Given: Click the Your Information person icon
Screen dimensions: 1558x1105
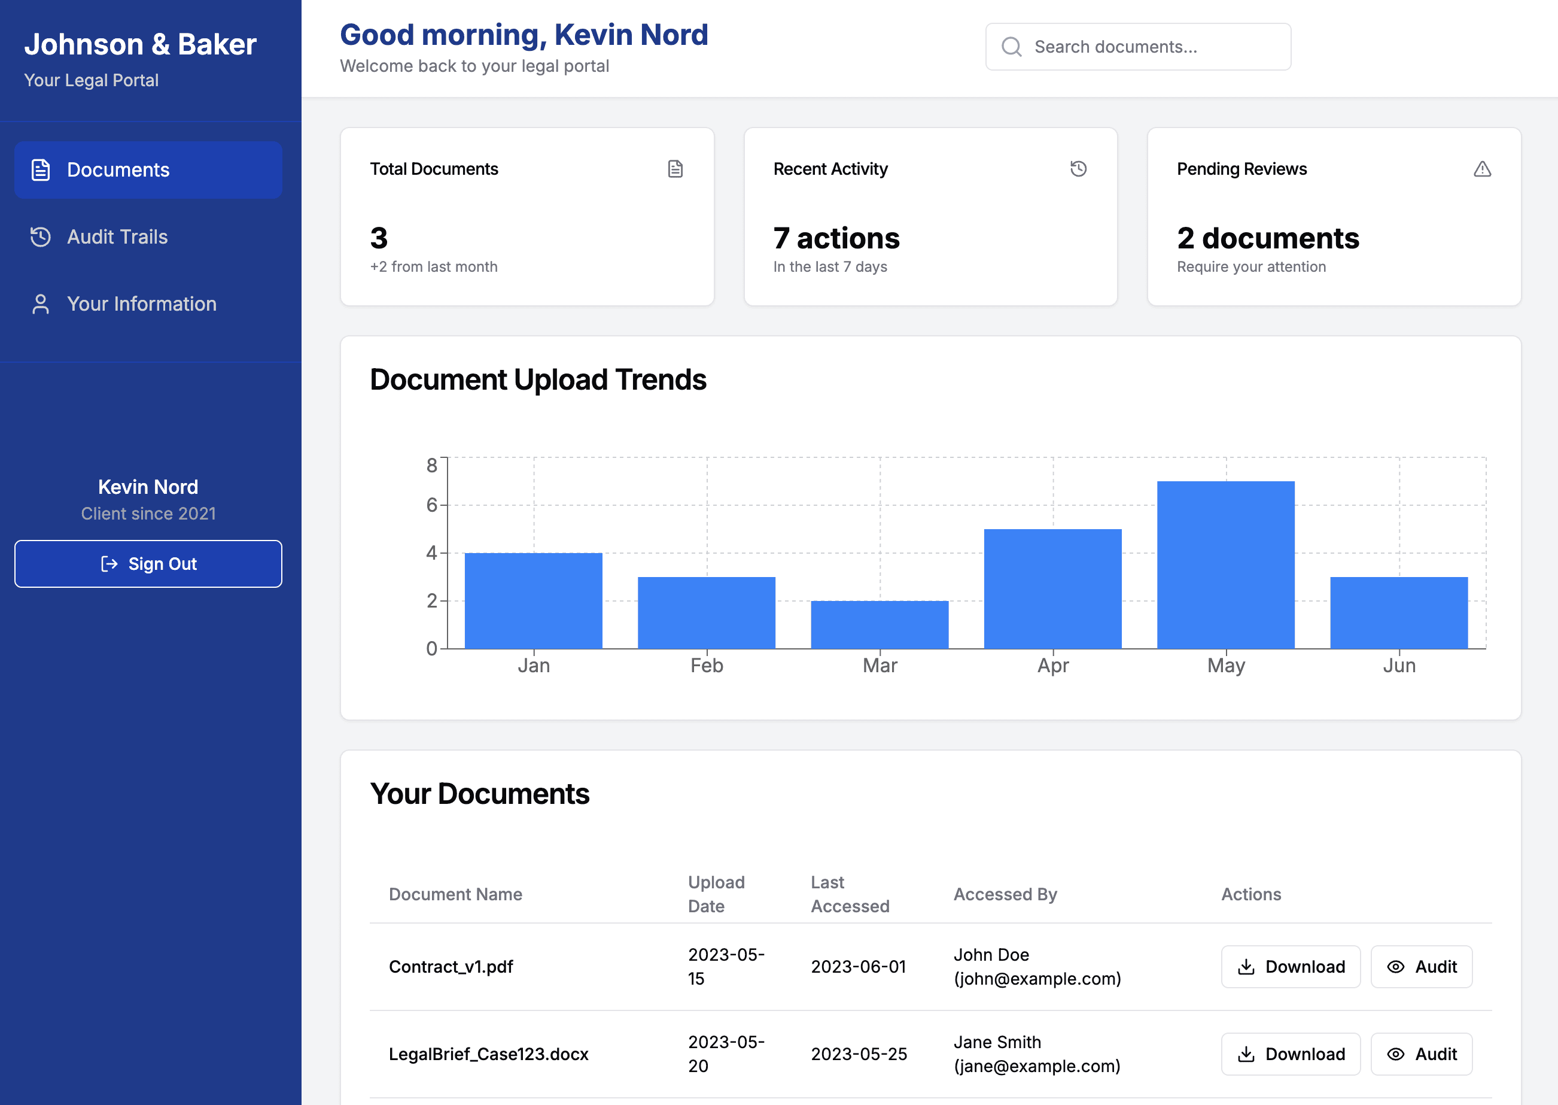Looking at the screenshot, I should coord(41,304).
